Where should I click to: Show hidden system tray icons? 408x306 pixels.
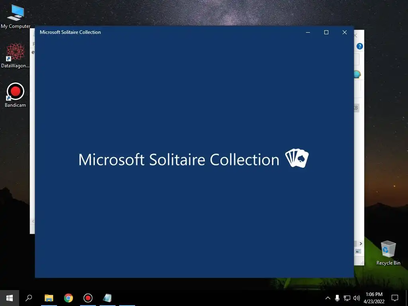click(x=328, y=298)
